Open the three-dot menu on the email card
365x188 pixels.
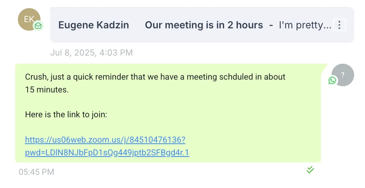(339, 24)
